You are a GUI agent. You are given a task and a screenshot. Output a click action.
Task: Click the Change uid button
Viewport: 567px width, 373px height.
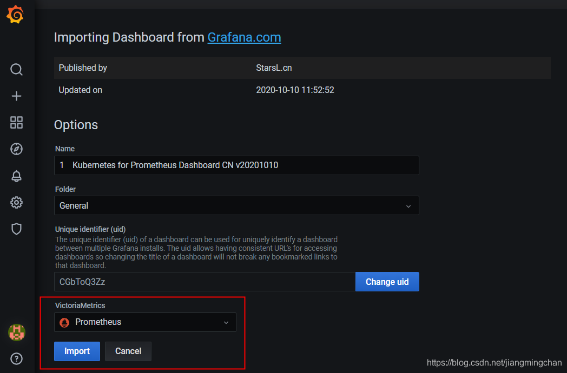pyautogui.click(x=387, y=282)
